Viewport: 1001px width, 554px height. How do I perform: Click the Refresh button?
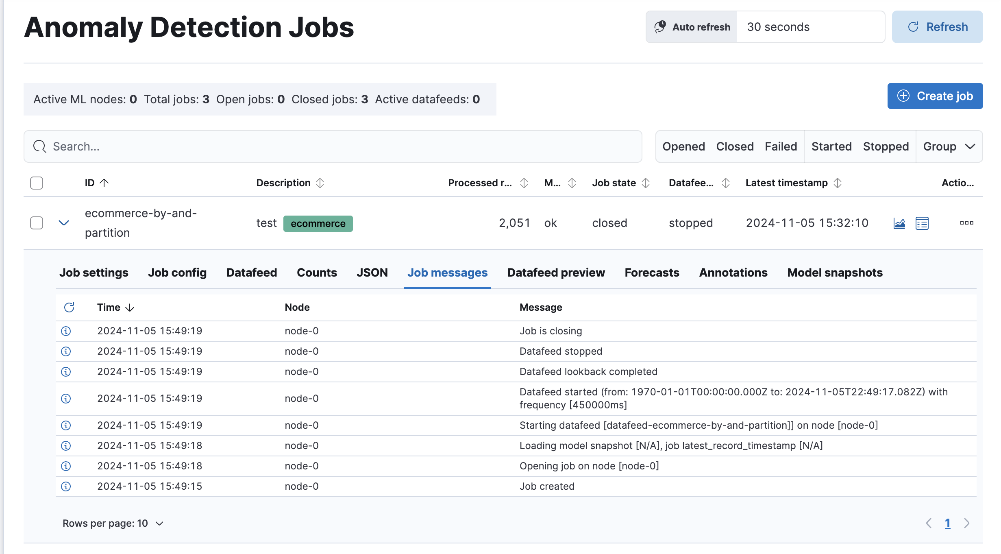point(937,27)
